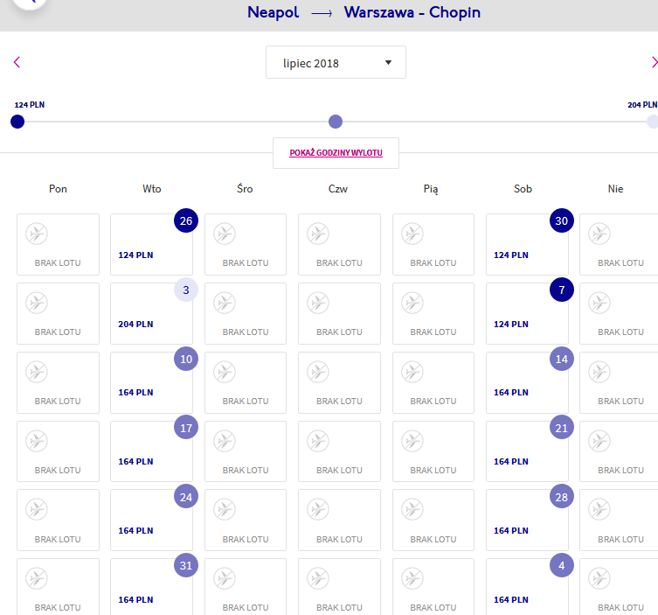Click the Warszawa - Chopin destination text
Screen dimensions: 658x615
click(412, 12)
